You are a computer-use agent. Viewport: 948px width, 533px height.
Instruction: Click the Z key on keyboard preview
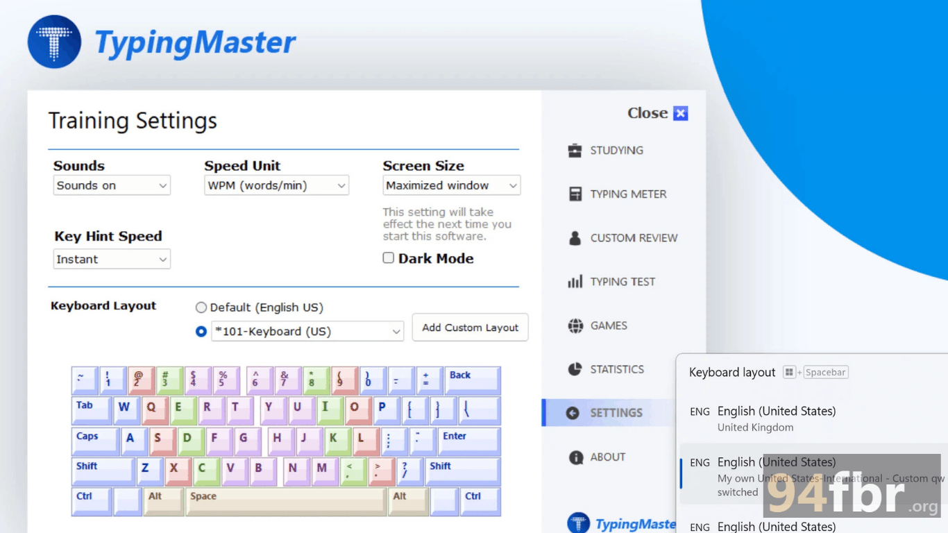tap(149, 471)
